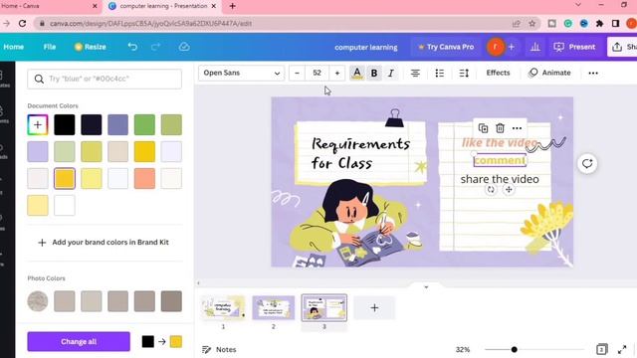This screenshot has height=358, width=637.
Task: Select the salmon orange color swatch
Action: [x=144, y=179]
